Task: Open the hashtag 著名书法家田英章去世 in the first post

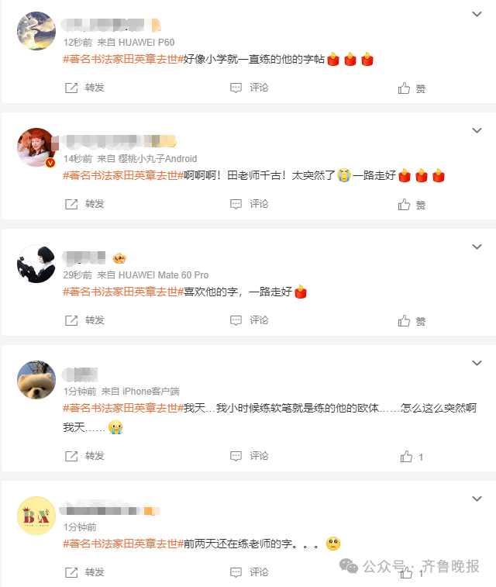Action: click(123, 59)
